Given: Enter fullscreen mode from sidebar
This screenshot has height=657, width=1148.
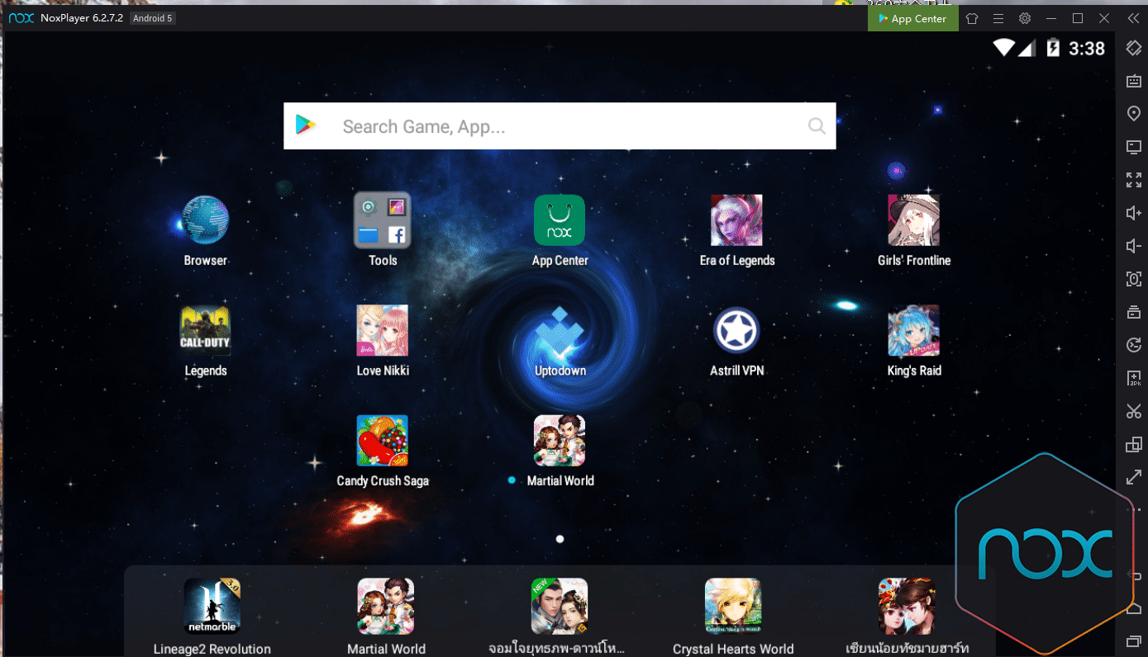Looking at the screenshot, I should [x=1134, y=180].
